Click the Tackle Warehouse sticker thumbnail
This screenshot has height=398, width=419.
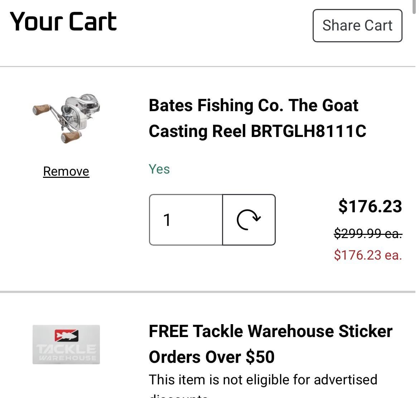pos(66,345)
